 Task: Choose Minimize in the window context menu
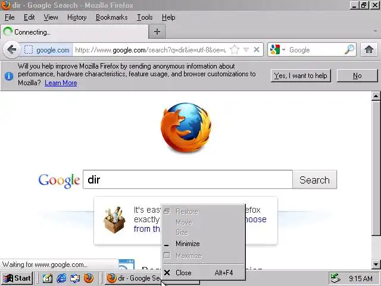point(204,244)
